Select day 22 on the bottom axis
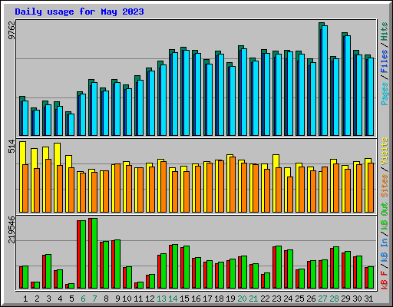Viewport: 393px width, 307px height. tap(265, 299)
